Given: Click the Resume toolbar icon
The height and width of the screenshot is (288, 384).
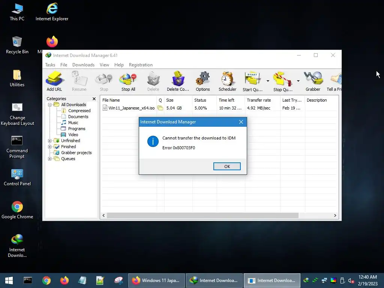Looking at the screenshot, I should tap(79, 81).
